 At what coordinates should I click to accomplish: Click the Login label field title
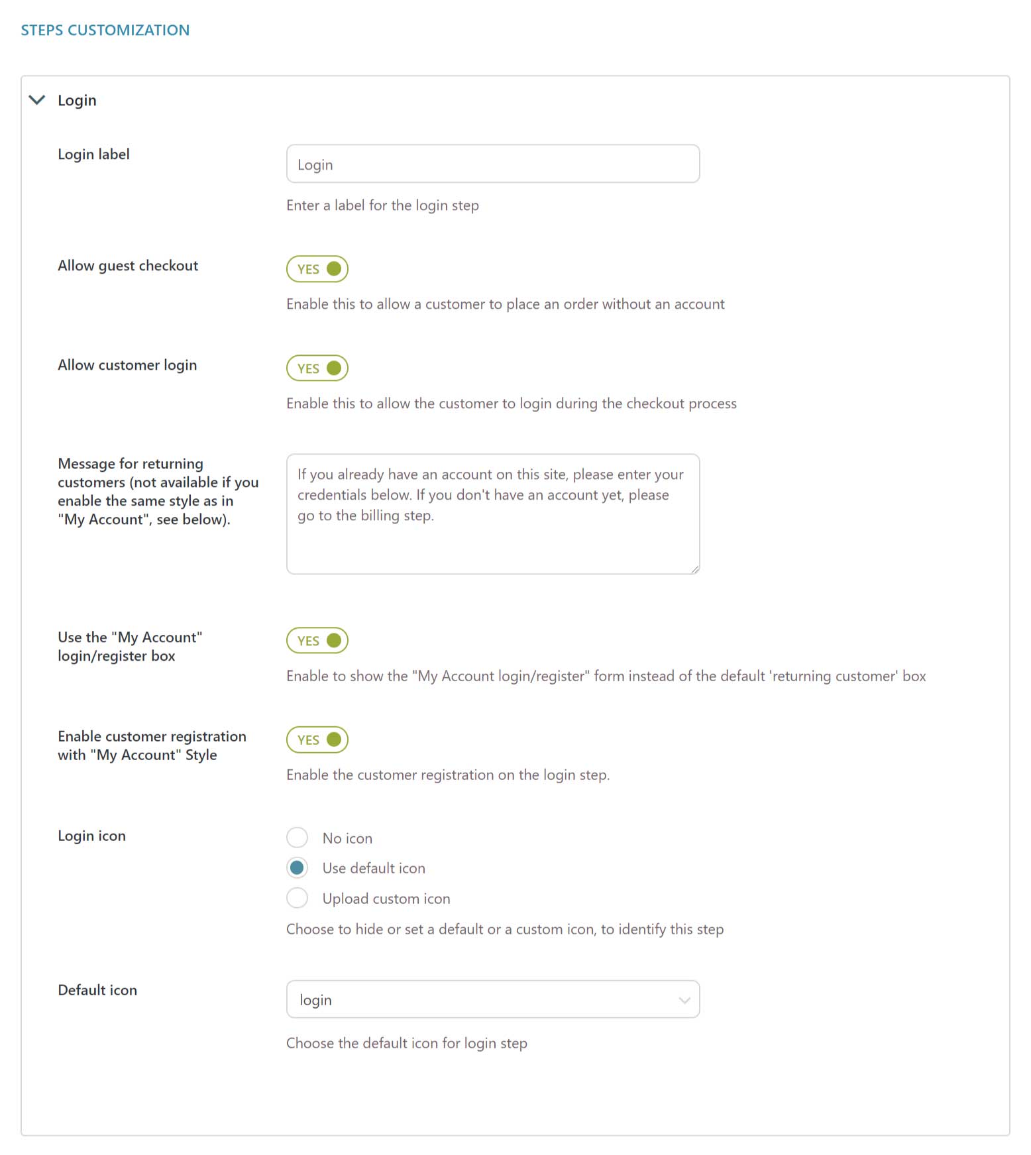[x=93, y=154]
